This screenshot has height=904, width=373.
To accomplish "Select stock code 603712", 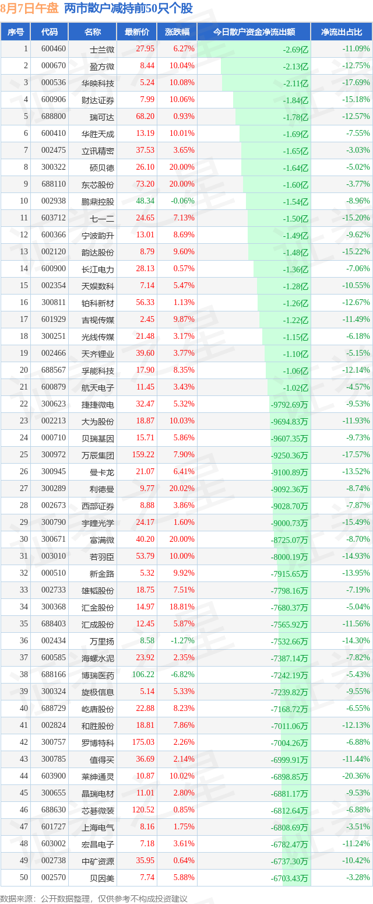I will click(54, 218).
